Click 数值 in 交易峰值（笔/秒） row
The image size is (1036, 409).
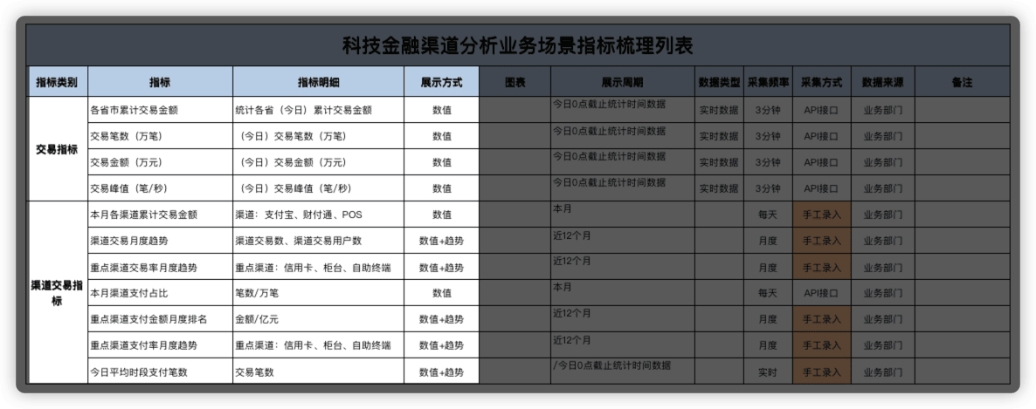(x=441, y=188)
